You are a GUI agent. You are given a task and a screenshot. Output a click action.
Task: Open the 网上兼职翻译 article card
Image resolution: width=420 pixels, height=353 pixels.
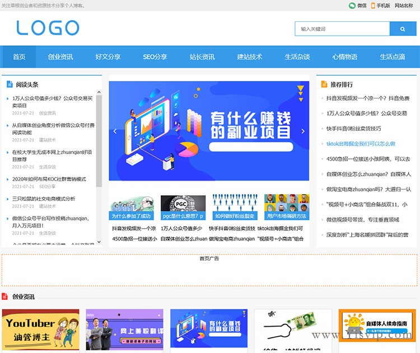(124, 330)
